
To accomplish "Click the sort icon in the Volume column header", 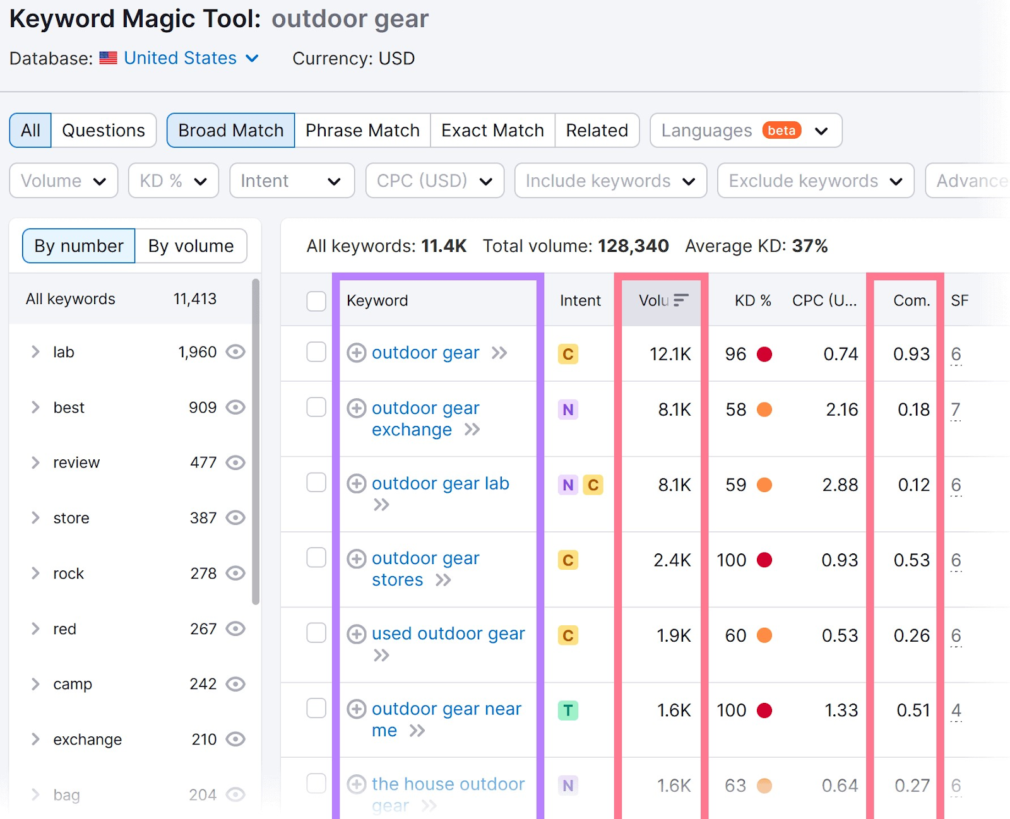I will coord(681,301).
